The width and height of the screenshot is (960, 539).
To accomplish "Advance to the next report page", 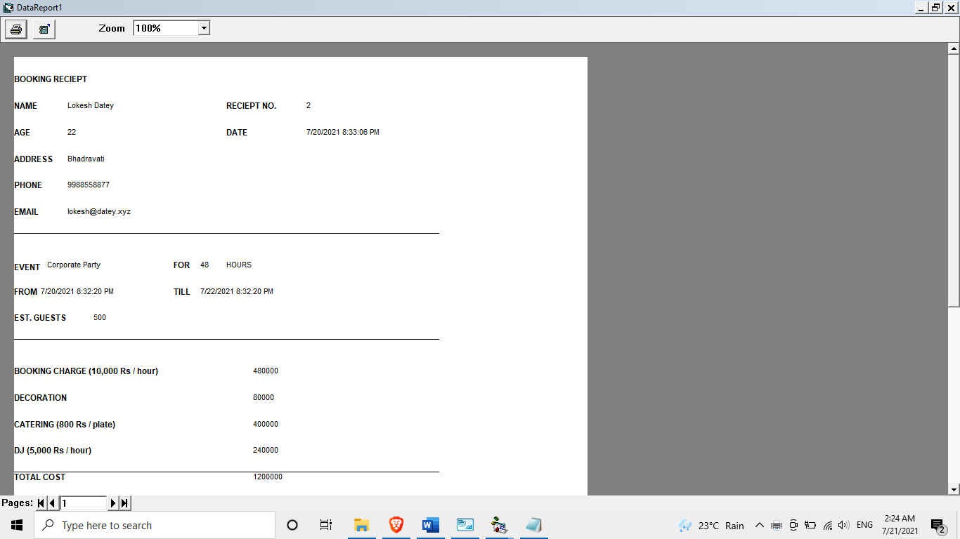I will tap(113, 503).
